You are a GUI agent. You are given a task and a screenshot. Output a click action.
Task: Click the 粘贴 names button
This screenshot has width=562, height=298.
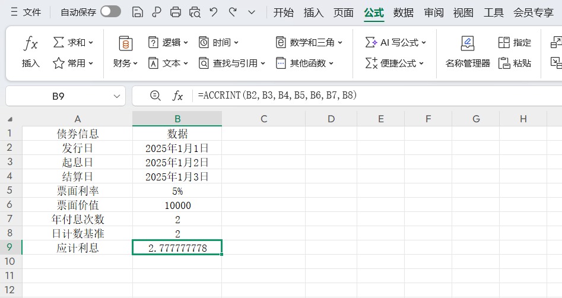click(x=515, y=64)
